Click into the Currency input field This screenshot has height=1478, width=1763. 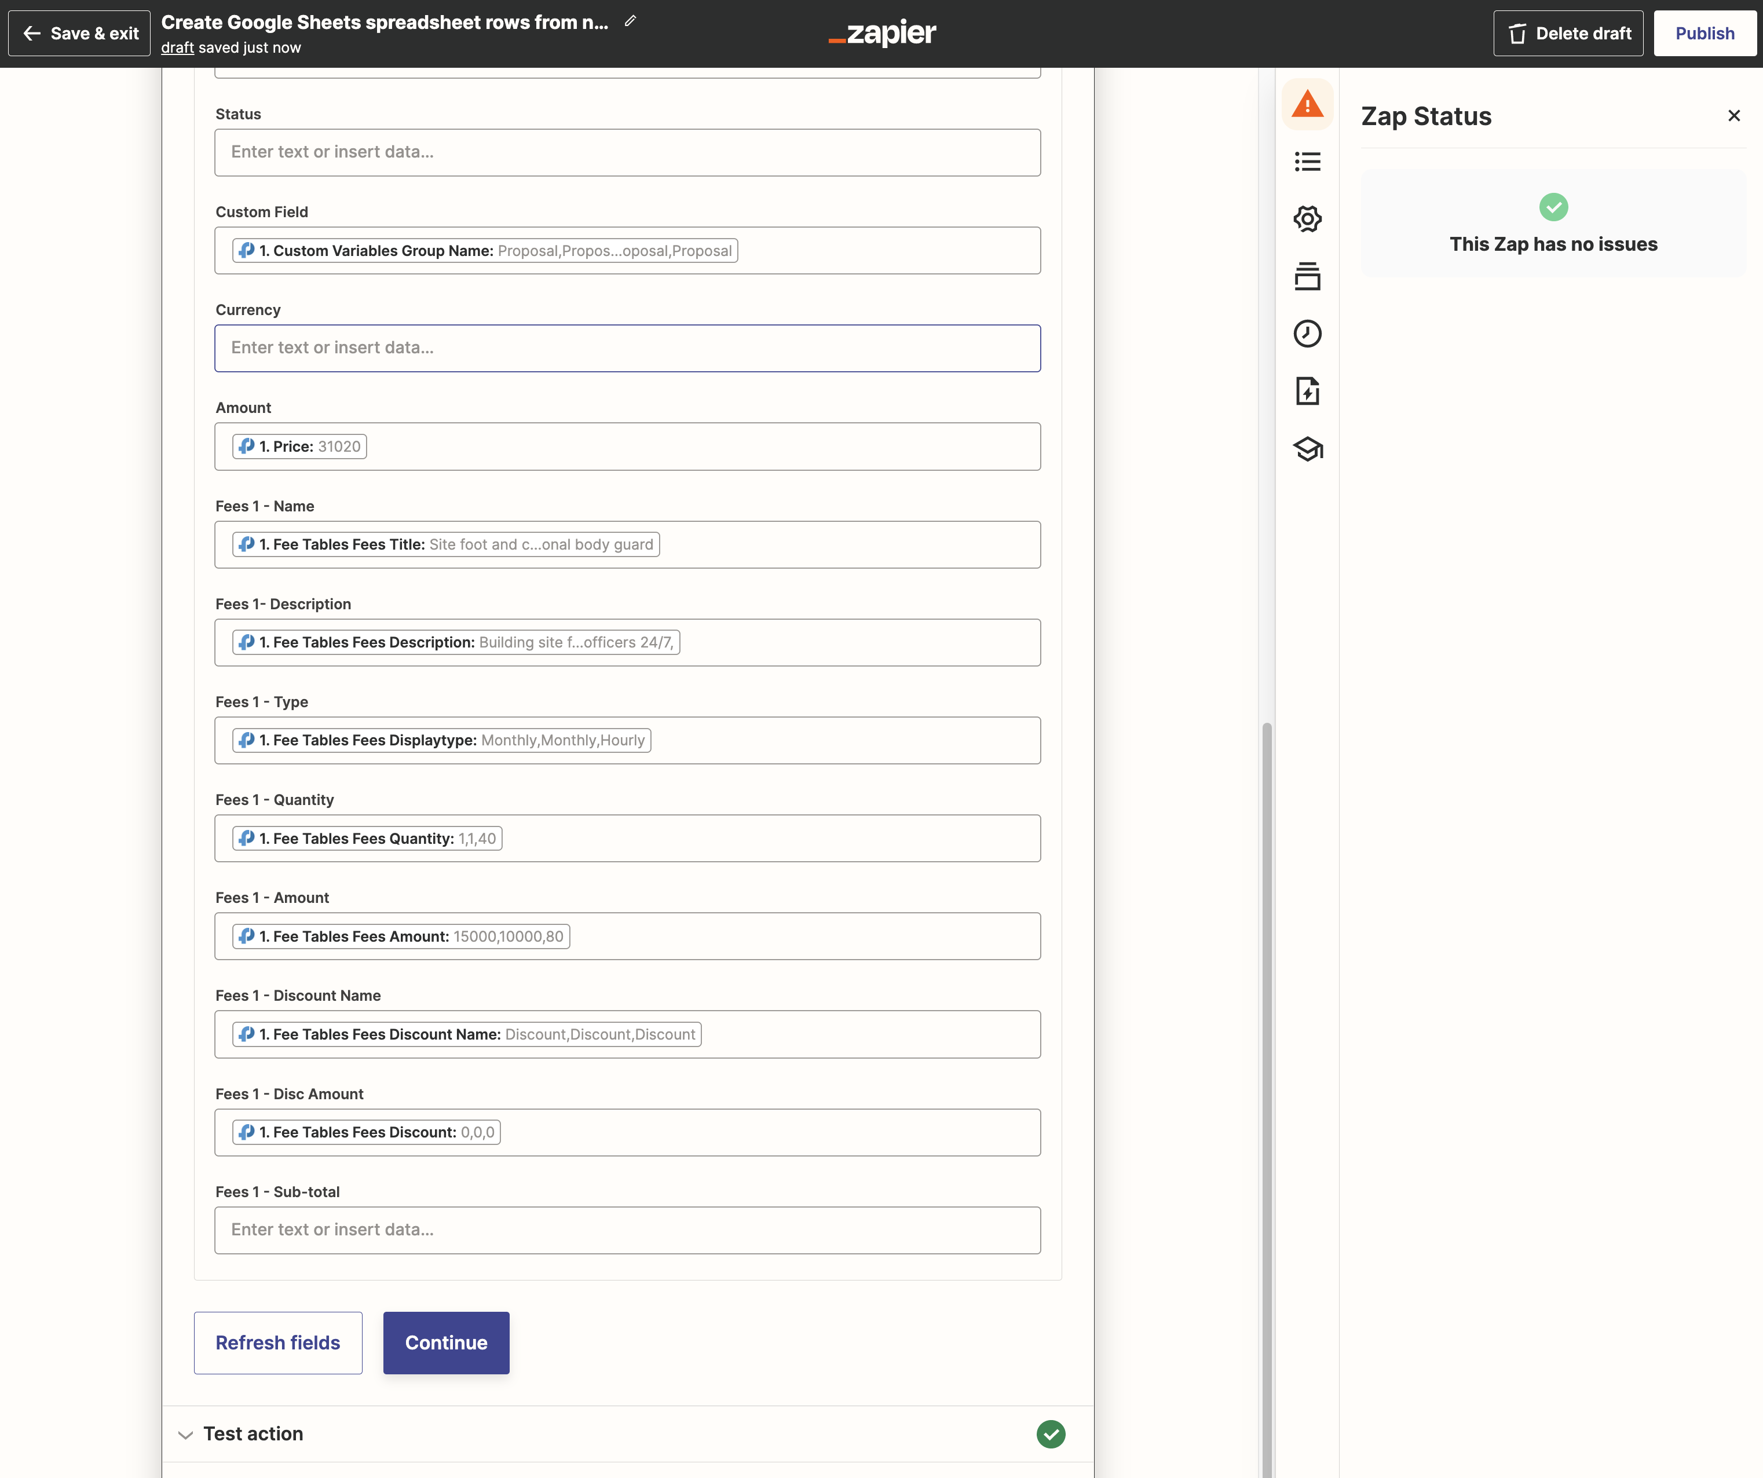pyautogui.click(x=627, y=347)
